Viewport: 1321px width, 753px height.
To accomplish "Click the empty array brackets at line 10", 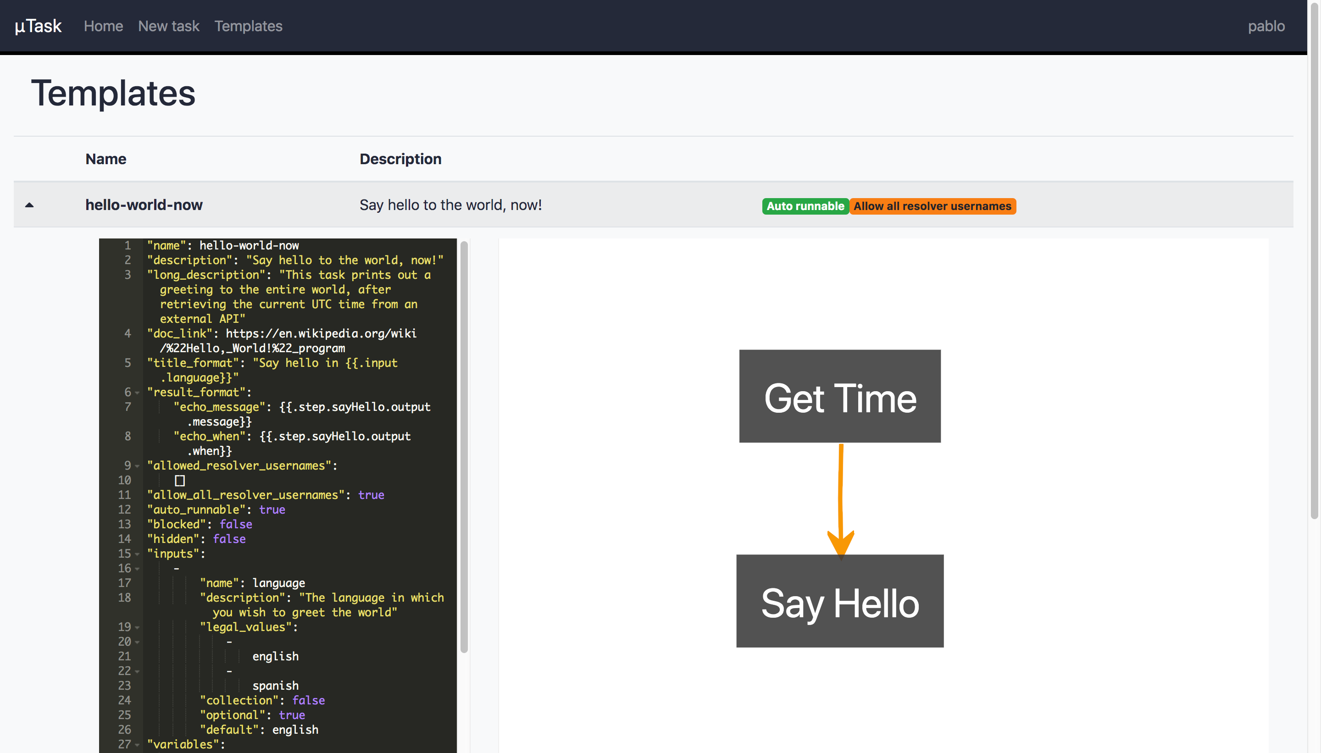I will point(179,481).
